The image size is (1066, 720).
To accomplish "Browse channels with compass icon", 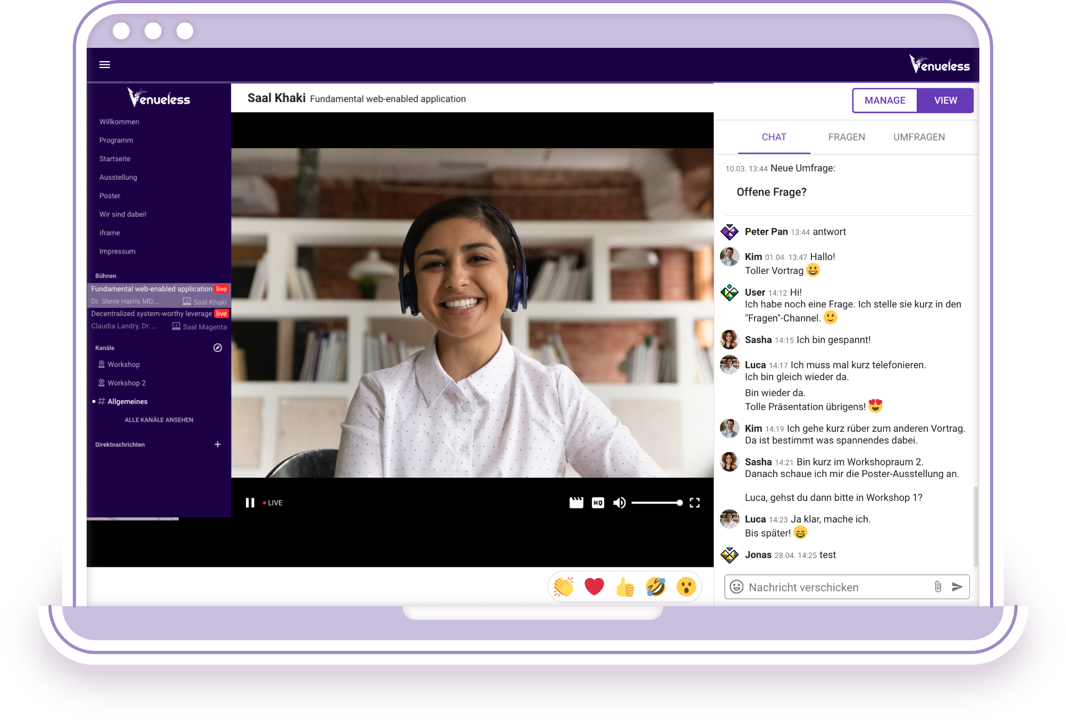I will pos(217,348).
